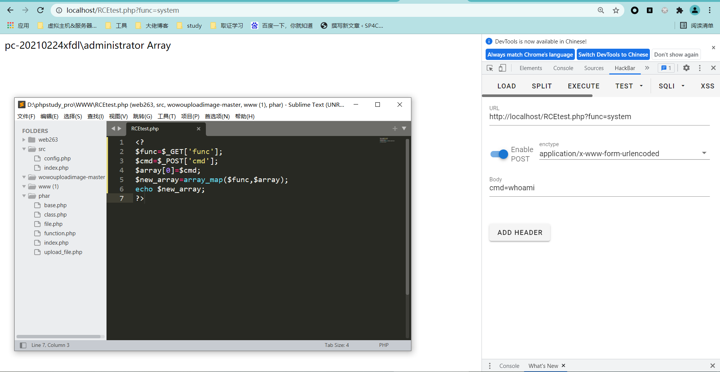
Task: Open the DevTools issues counter badge
Action: (666, 68)
